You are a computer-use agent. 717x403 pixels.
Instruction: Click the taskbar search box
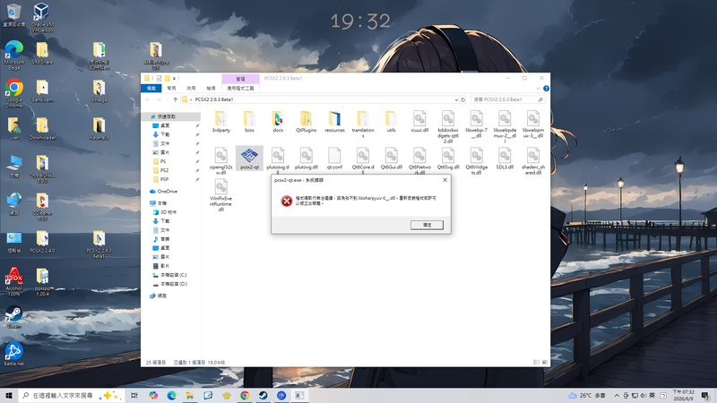coord(71,396)
